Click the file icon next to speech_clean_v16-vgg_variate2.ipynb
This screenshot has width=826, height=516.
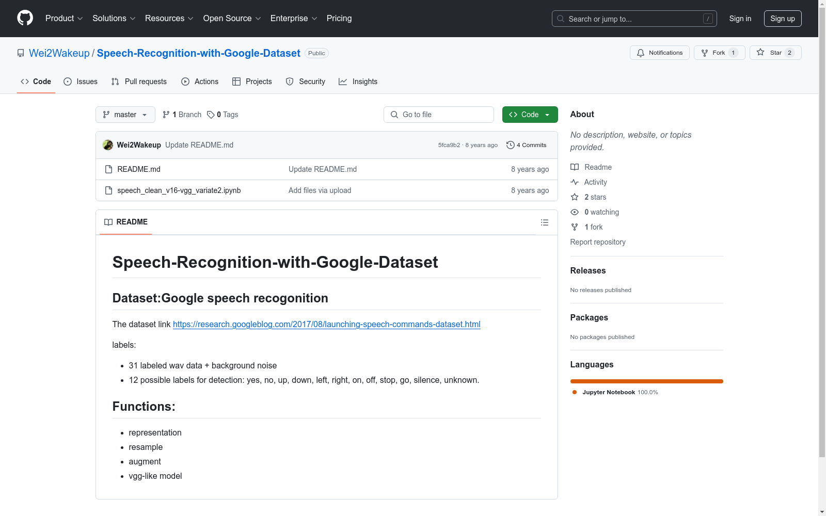[x=108, y=190]
